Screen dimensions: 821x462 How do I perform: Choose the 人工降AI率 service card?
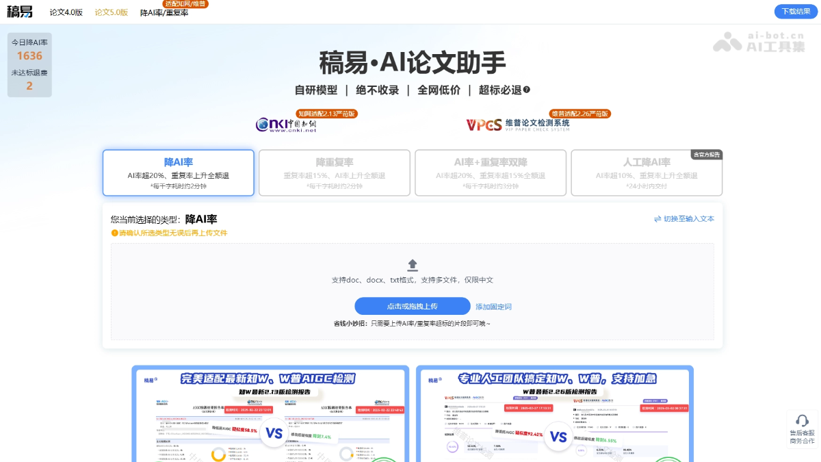[647, 172]
